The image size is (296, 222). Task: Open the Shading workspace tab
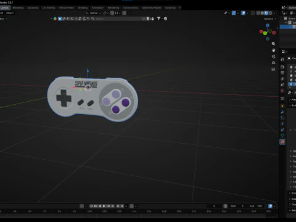coord(83,7)
